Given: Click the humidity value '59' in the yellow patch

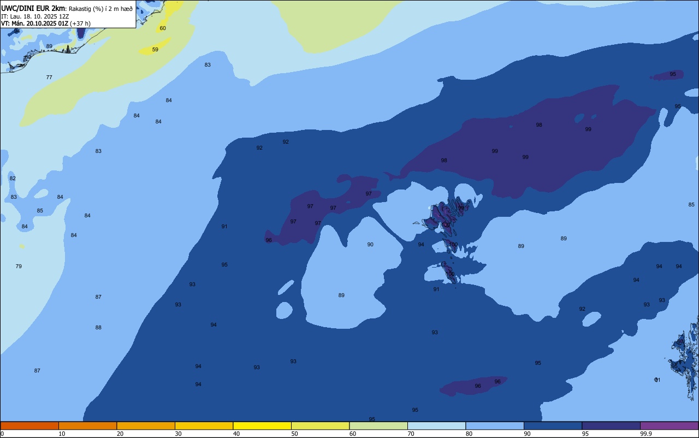Looking at the screenshot, I should [x=155, y=50].
